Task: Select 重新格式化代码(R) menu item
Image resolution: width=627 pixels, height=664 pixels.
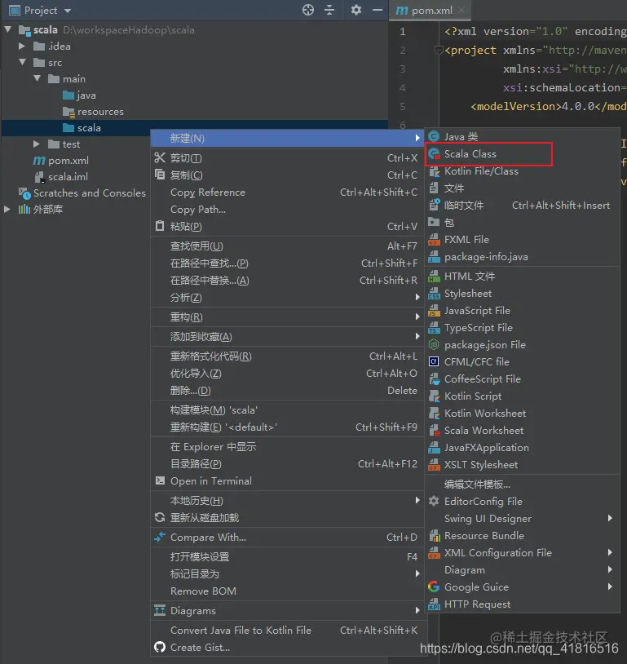Action: (x=287, y=356)
